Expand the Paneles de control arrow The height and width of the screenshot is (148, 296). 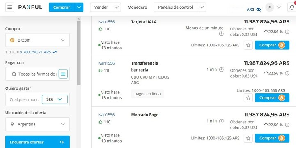202,7
